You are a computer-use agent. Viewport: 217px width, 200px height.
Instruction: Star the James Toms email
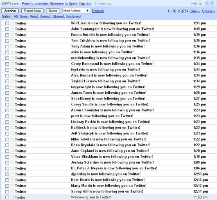(x=12, y=93)
